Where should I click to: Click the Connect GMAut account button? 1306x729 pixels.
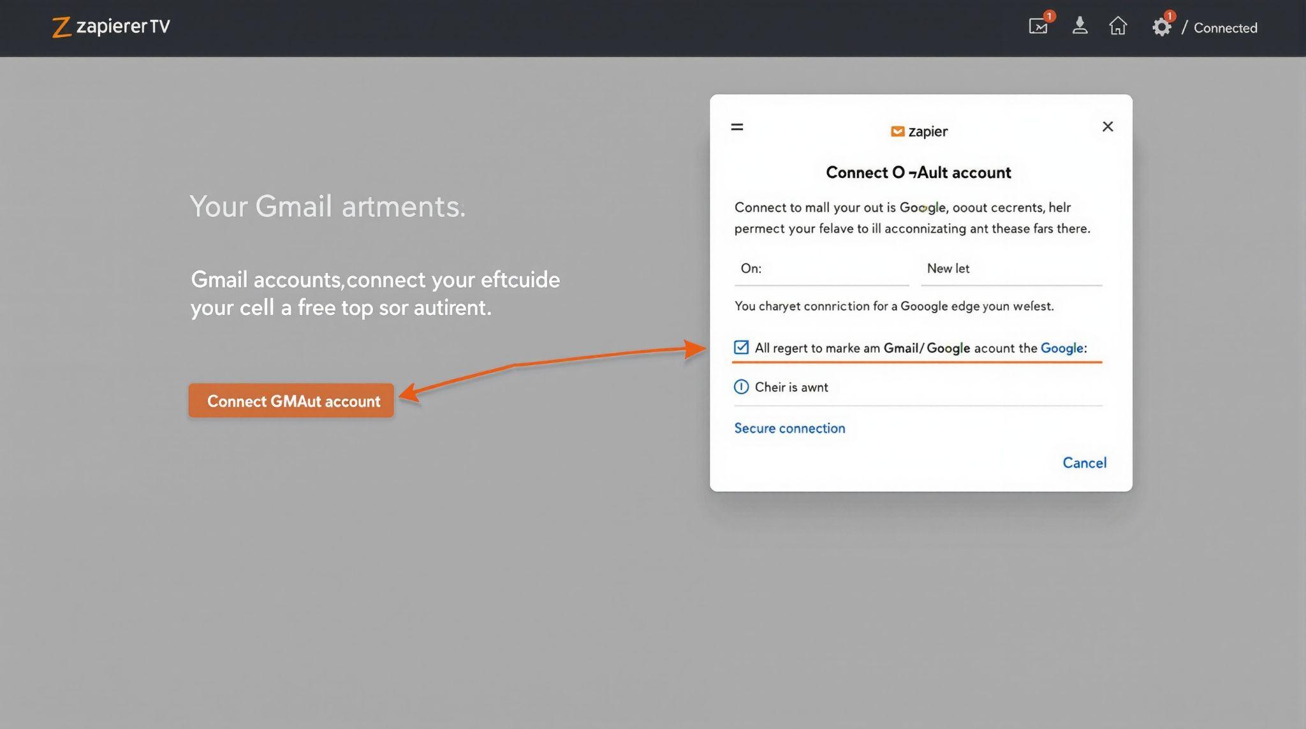(291, 401)
